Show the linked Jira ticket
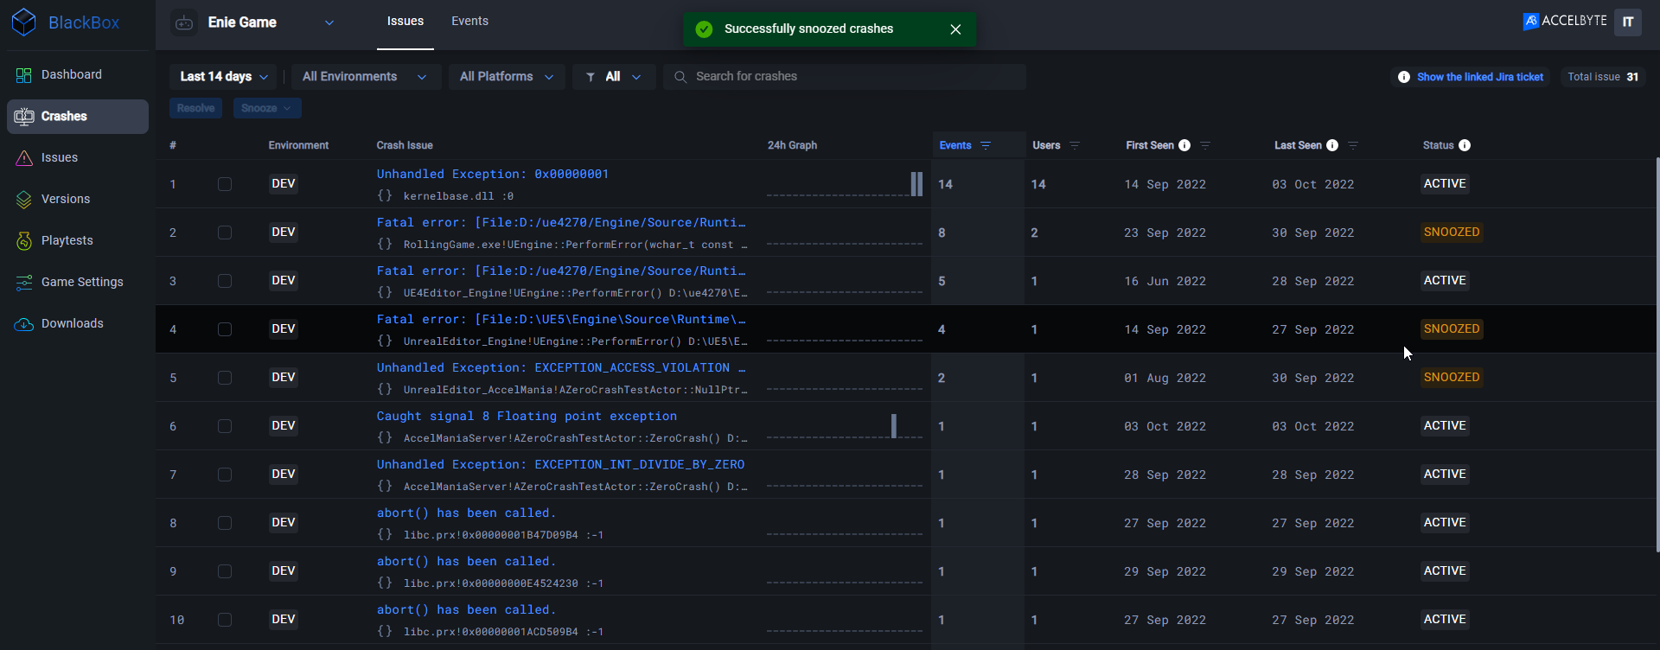This screenshot has height=650, width=1660. 1479,77
